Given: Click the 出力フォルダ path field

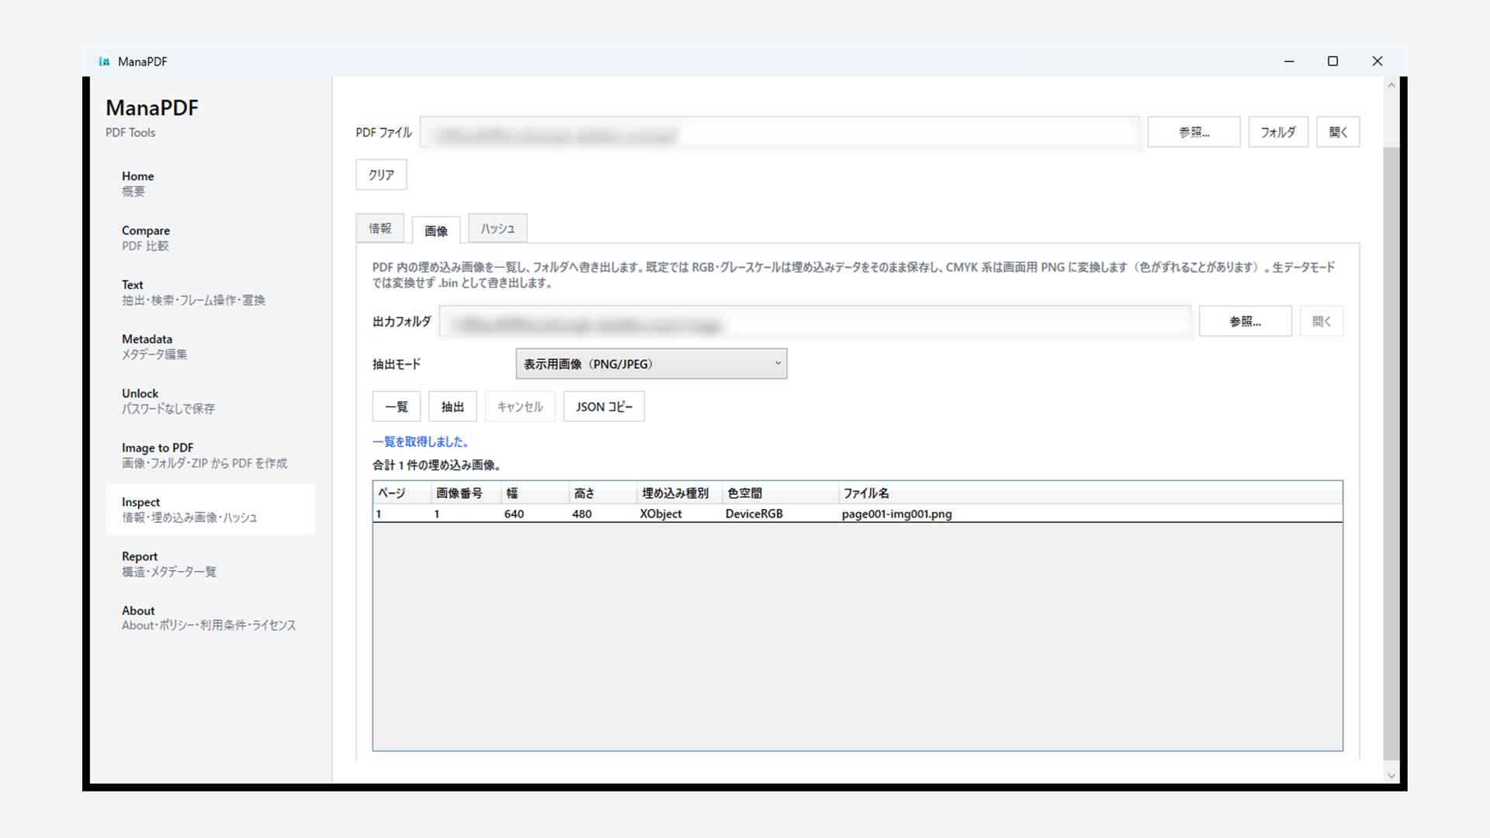Looking at the screenshot, I should pos(815,321).
